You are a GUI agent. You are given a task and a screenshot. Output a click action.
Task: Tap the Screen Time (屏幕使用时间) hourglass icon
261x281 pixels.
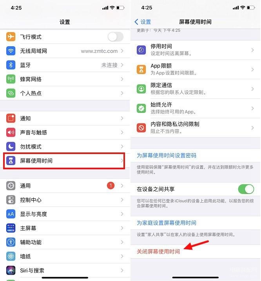11,160
